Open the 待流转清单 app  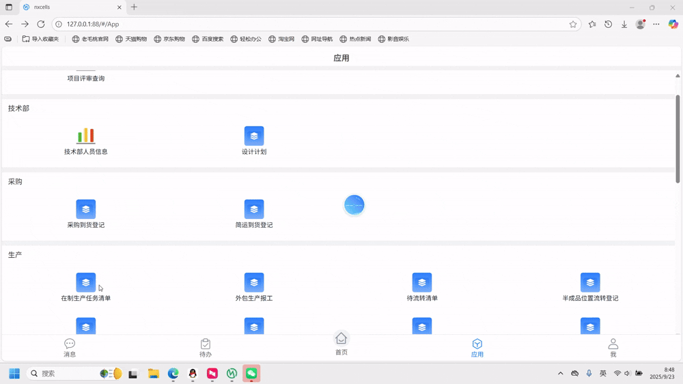tap(422, 283)
